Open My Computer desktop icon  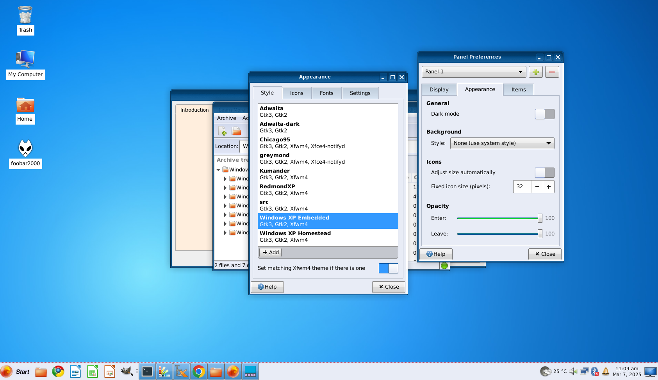[25, 64]
